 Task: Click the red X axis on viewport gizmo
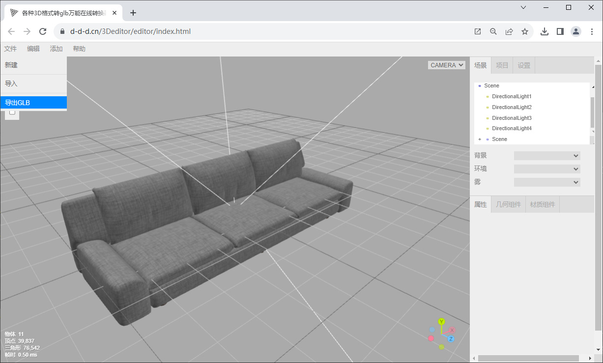click(x=452, y=330)
